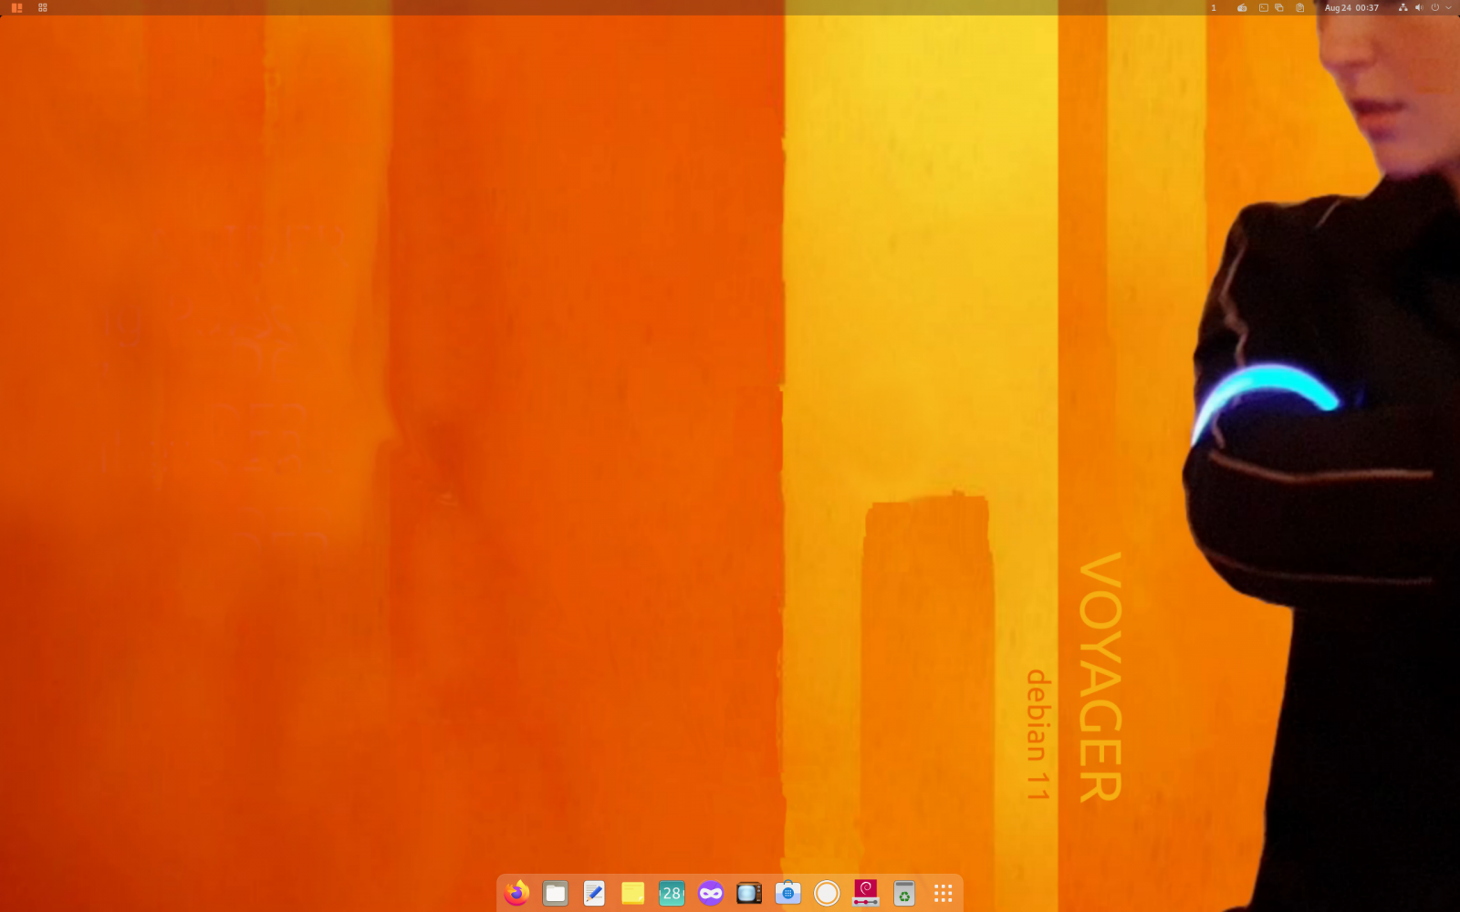Open the text editor with pencil icon
The height and width of the screenshot is (912, 1460).
[x=594, y=893]
